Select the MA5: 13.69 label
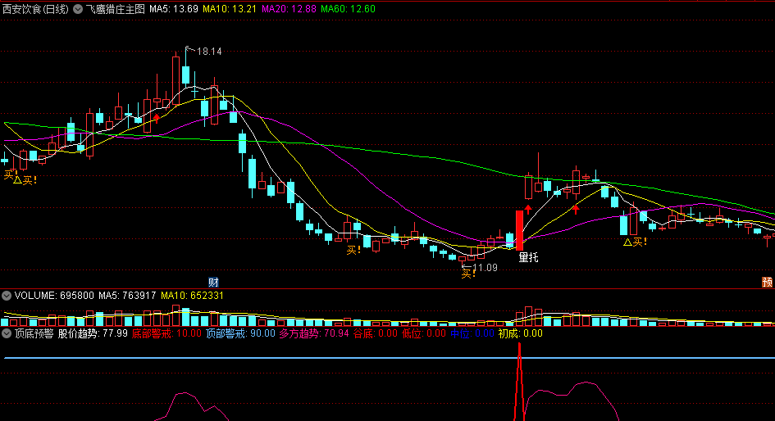 click(x=174, y=9)
